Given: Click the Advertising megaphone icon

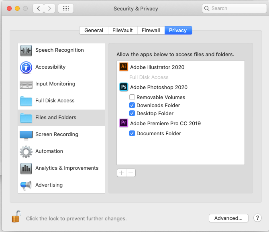Looking at the screenshot, I should (x=26, y=185).
